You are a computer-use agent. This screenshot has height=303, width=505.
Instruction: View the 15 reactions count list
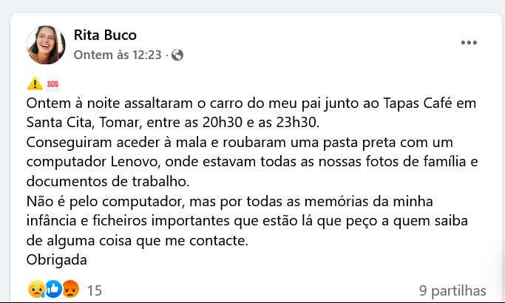[94, 290]
